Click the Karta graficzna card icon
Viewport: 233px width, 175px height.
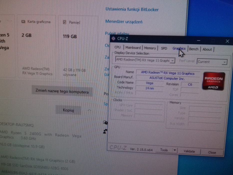pyautogui.click(x=23, y=22)
